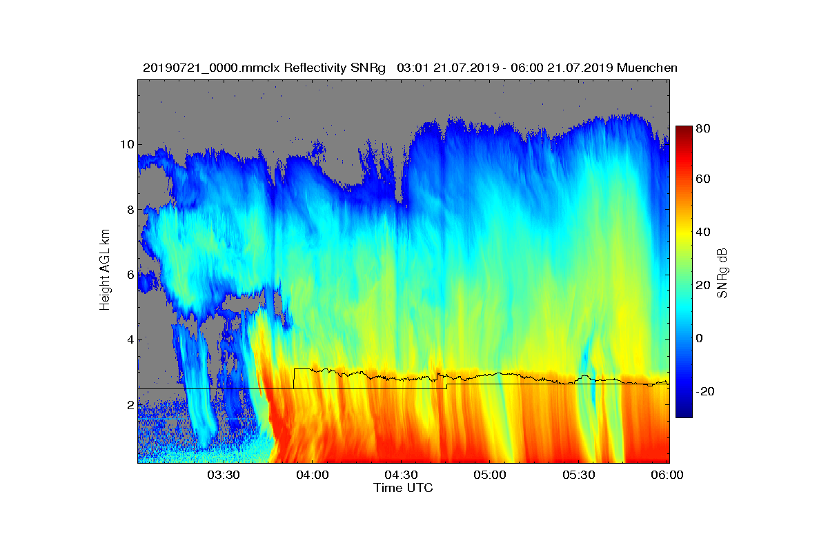Click the colorbar value 0
Viewport: 828px width, 552px height.
click(x=700, y=338)
